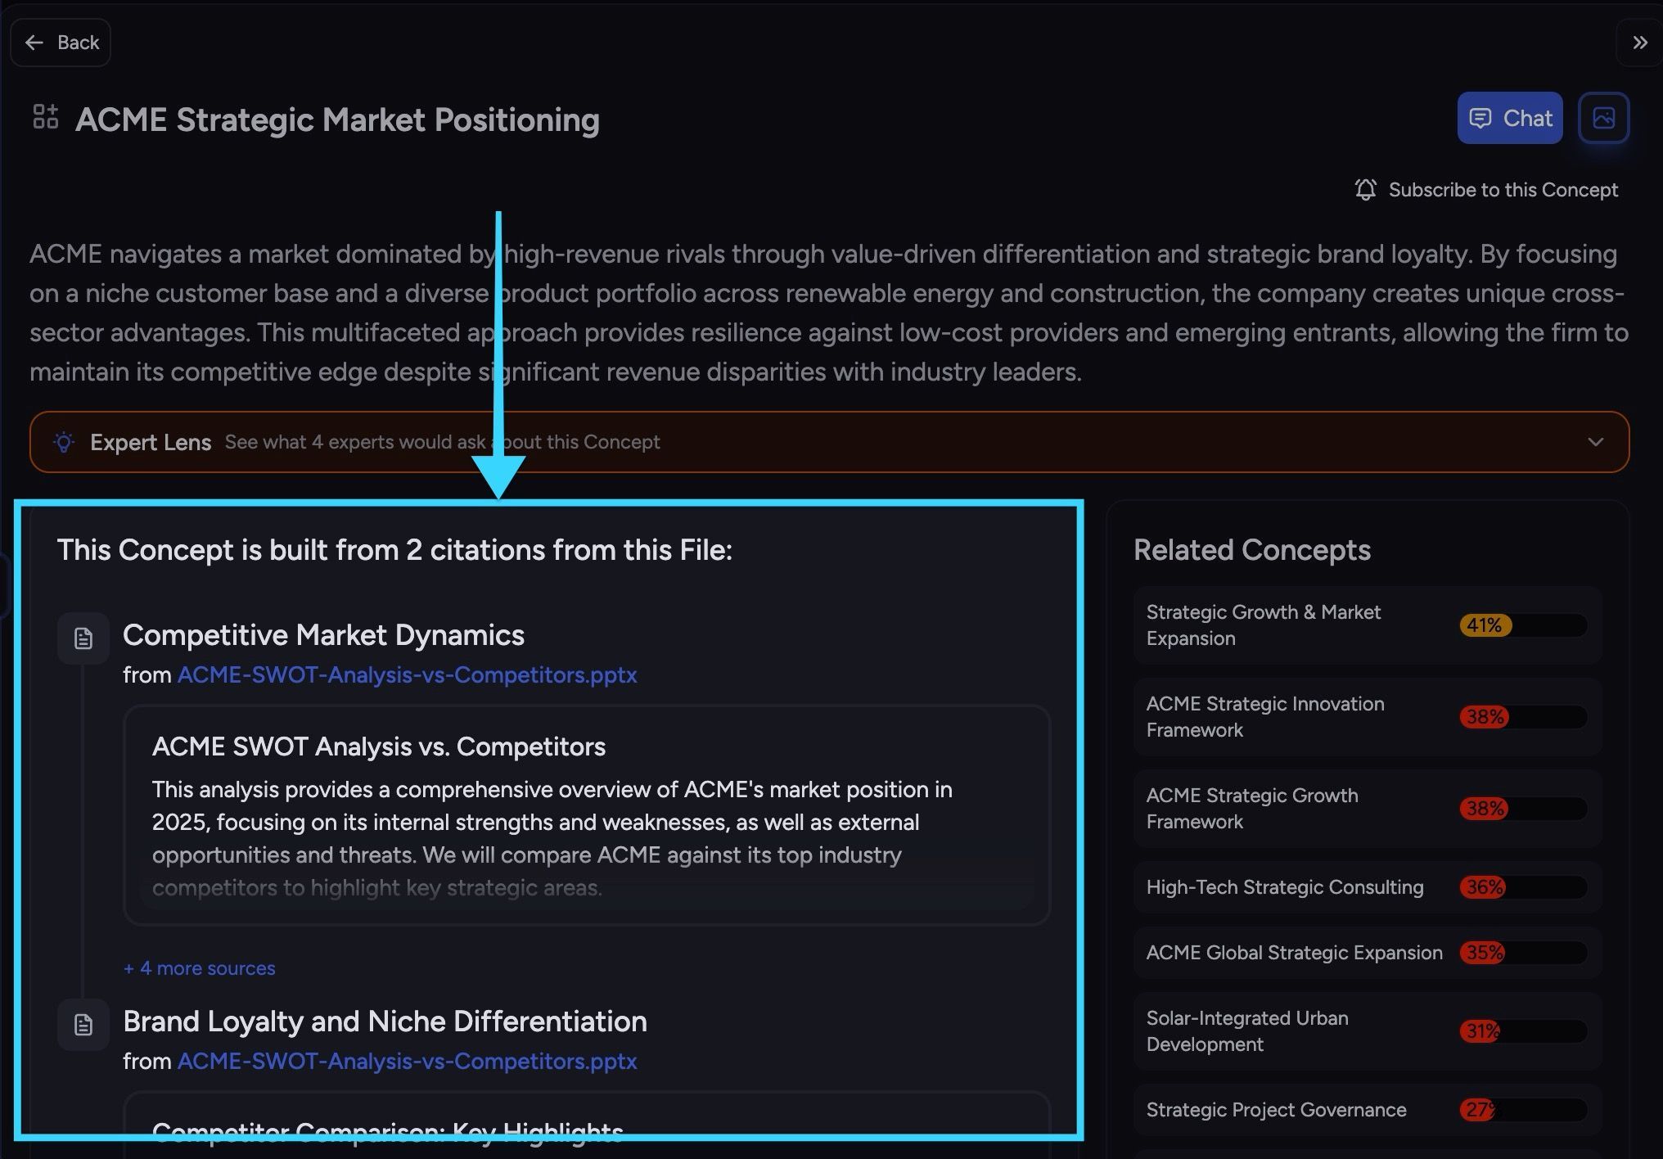Open Strategic Project Governance concept

coord(1368,1110)
